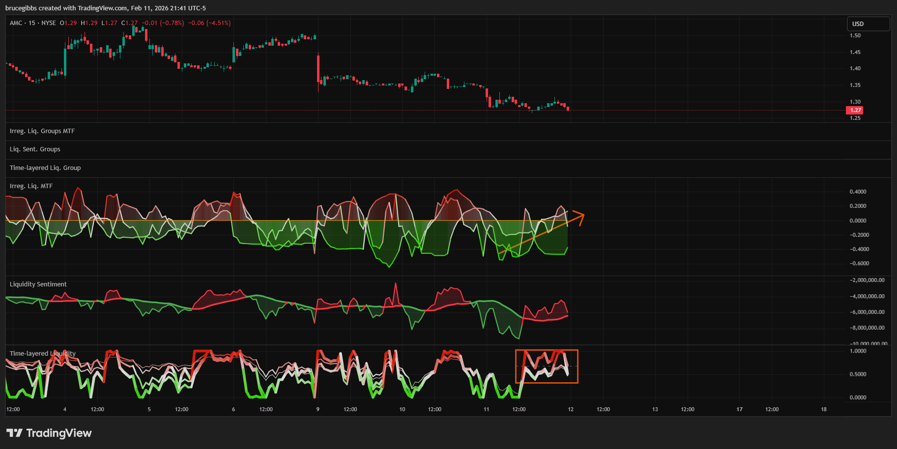This screenshot has width=897, height=449.
Task: Click the TradingView wordmark text
Action: click(x=59, y=433)
